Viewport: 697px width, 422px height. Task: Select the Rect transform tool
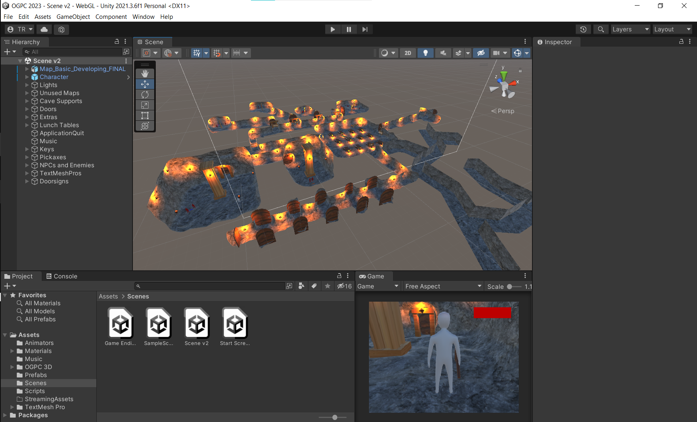click(145, 116)
